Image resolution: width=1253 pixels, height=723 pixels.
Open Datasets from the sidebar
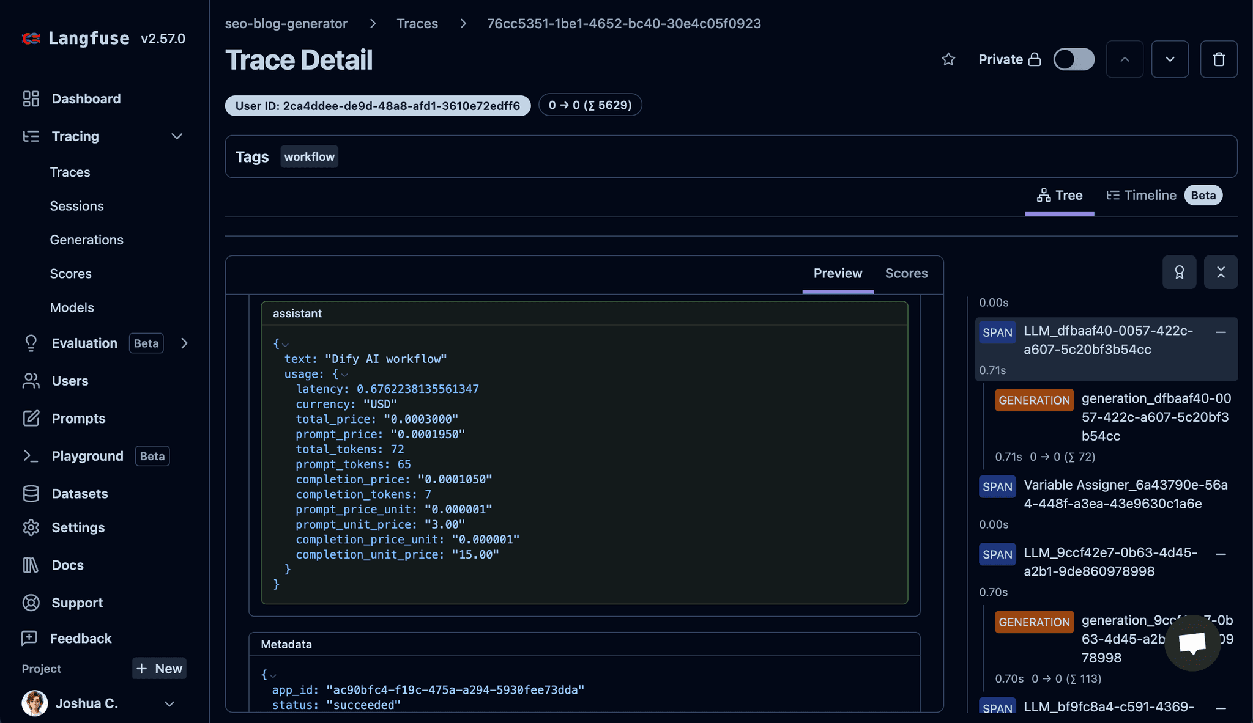click(80, 493)
